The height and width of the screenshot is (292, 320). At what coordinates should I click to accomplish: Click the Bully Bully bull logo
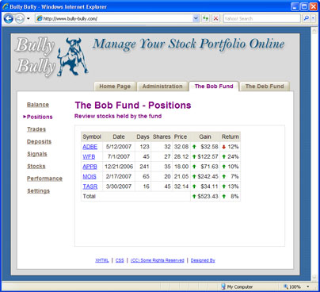click(72, 56)
